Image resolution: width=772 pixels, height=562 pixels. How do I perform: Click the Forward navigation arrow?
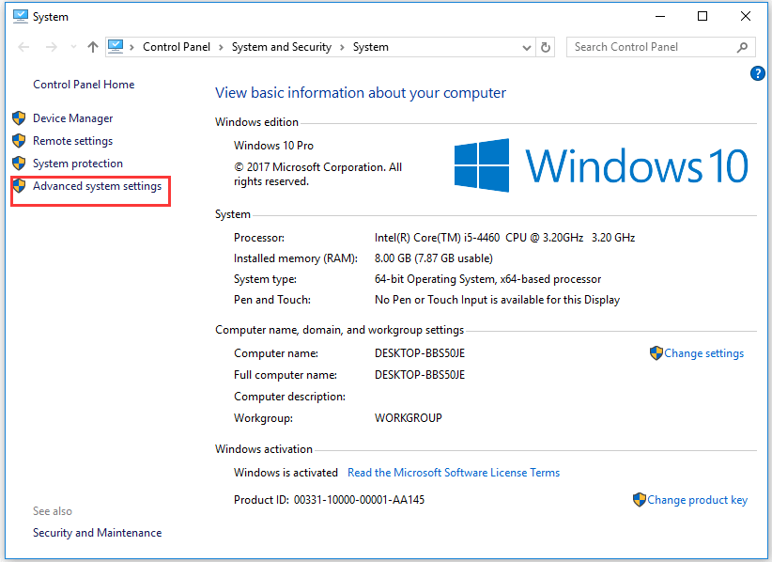point(52,47)
